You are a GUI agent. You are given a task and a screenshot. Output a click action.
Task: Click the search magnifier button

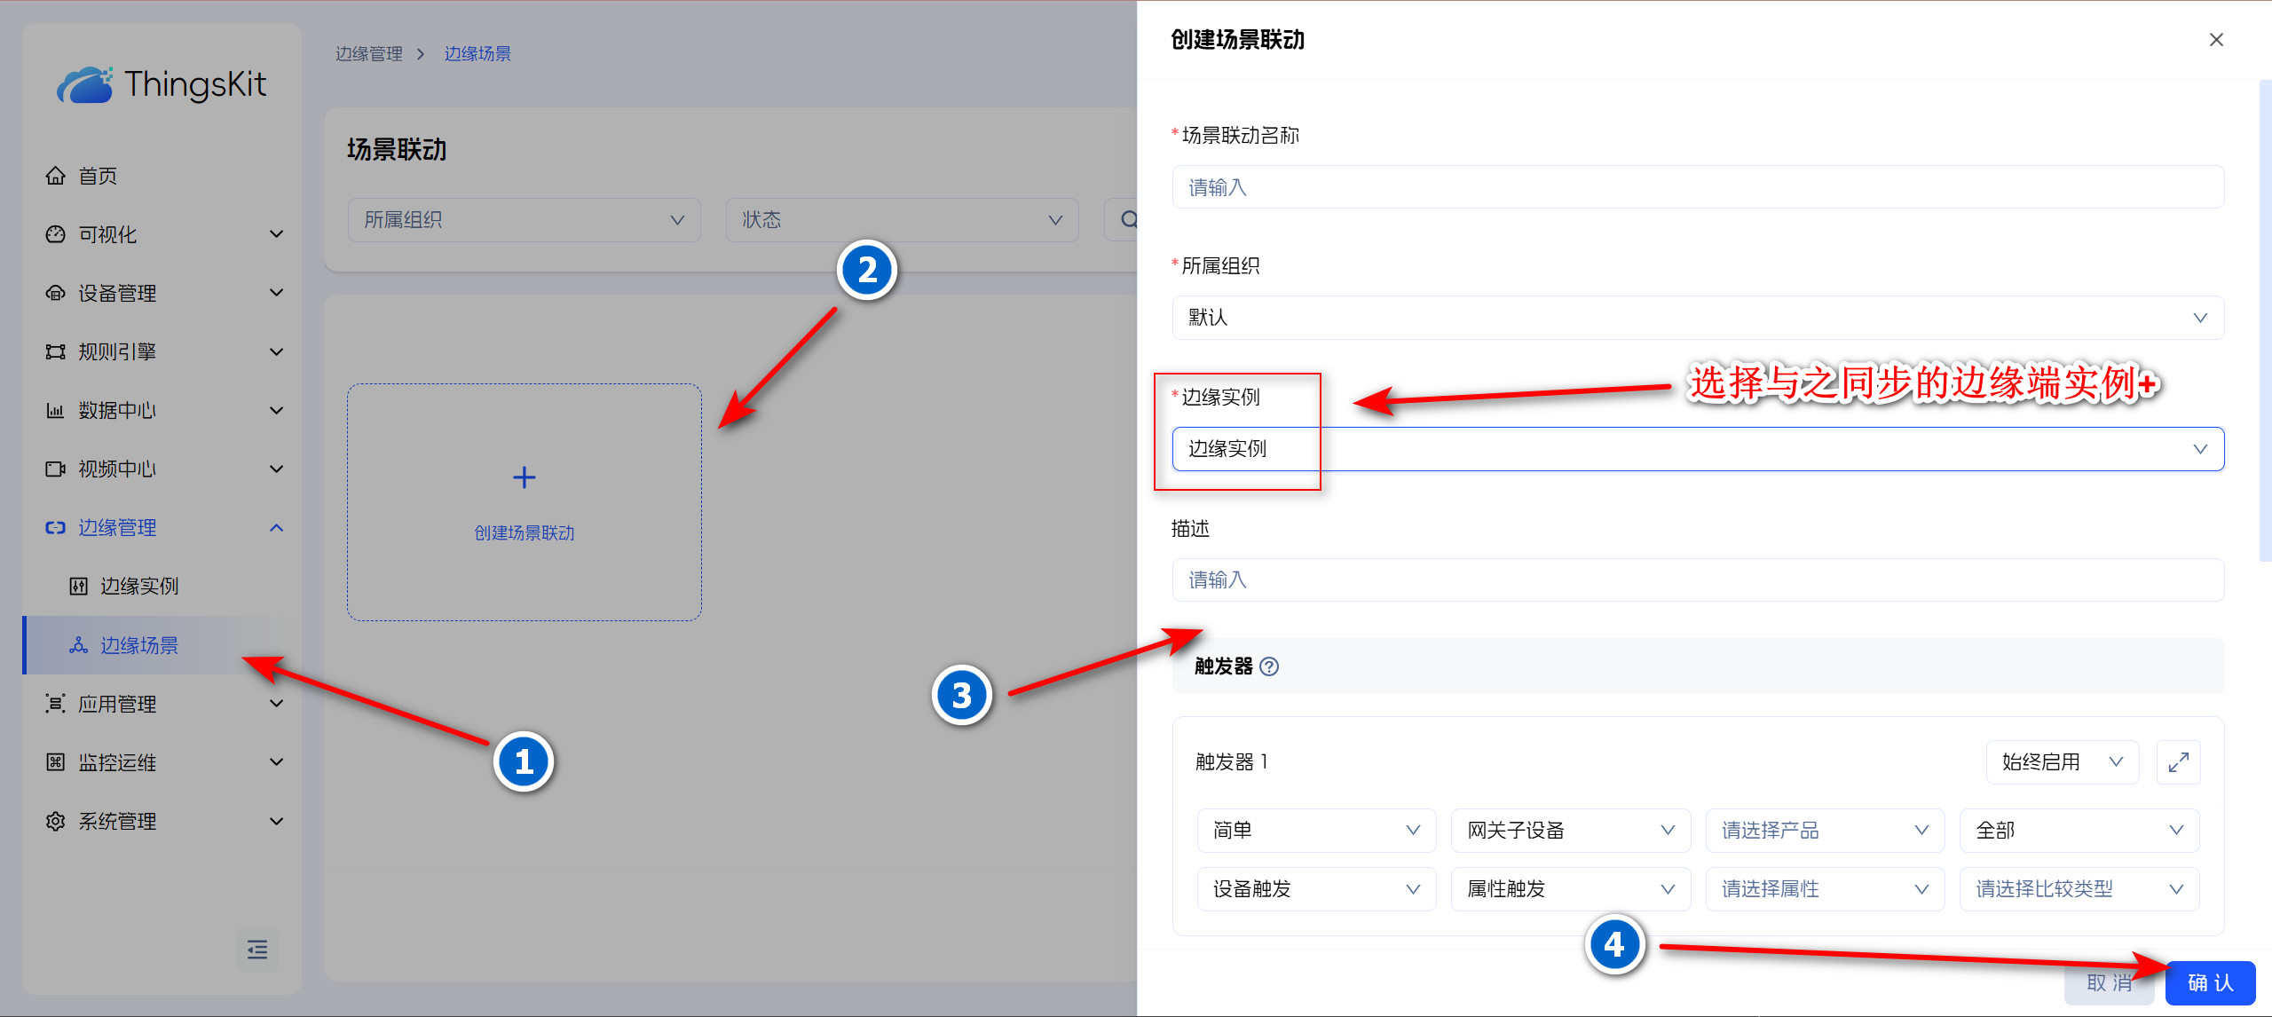click(x=1127, y=219)
